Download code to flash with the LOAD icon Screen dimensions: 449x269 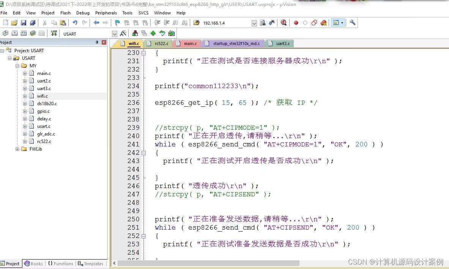(x=54, y=33)
